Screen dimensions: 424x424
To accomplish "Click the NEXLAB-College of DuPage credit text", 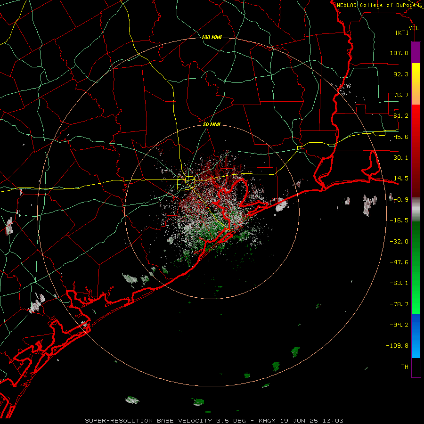I will click(376, 5).
